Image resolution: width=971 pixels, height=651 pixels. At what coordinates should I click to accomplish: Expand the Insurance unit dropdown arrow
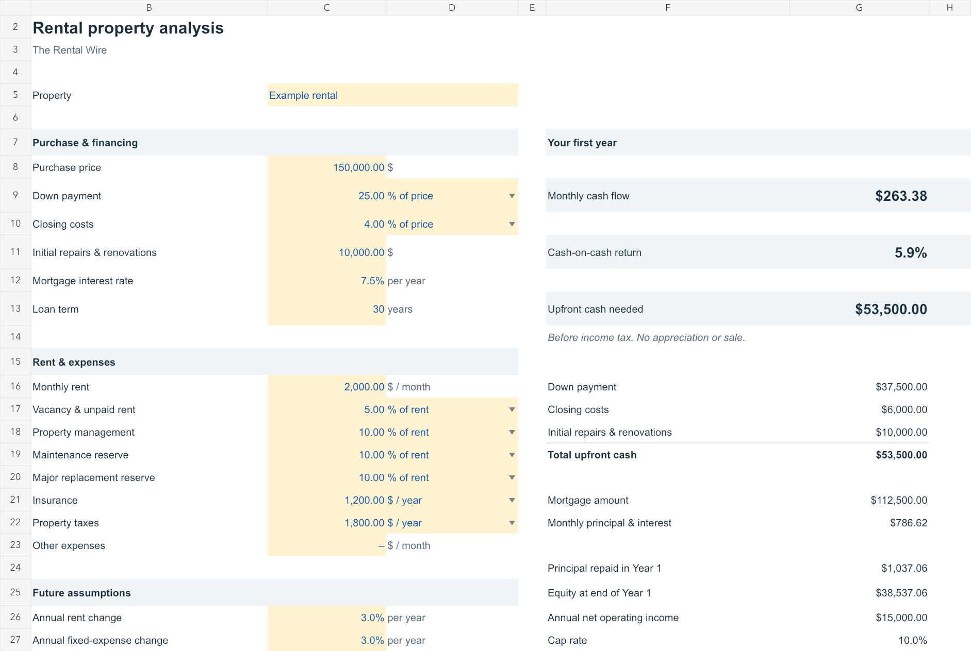pos(512,500)
